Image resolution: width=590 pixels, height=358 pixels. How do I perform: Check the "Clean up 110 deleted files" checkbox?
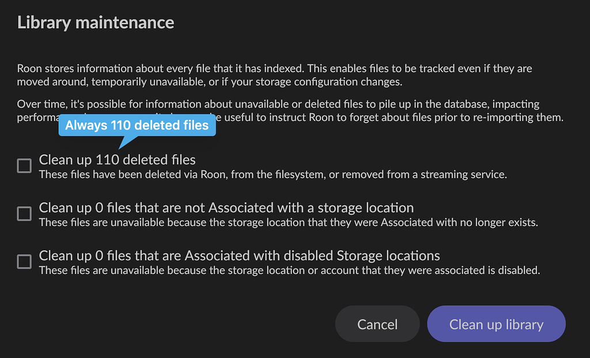24,166
